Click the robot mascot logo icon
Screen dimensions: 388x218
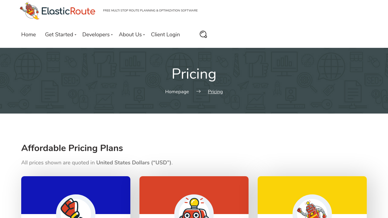click(30, 11)
